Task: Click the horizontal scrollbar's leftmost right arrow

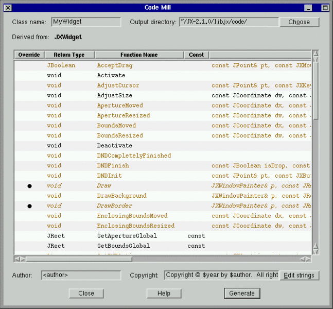Action: 23,259
